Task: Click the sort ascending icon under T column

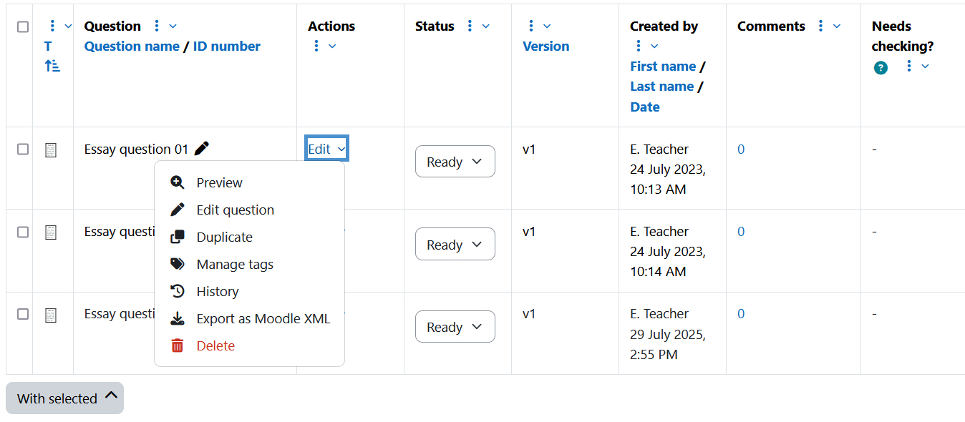Action: pos(52,66)
